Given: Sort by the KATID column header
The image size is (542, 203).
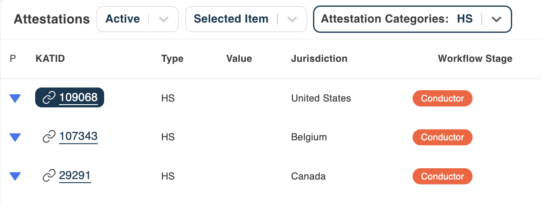Looking at the screenshot, I should [x=51, y=59].
